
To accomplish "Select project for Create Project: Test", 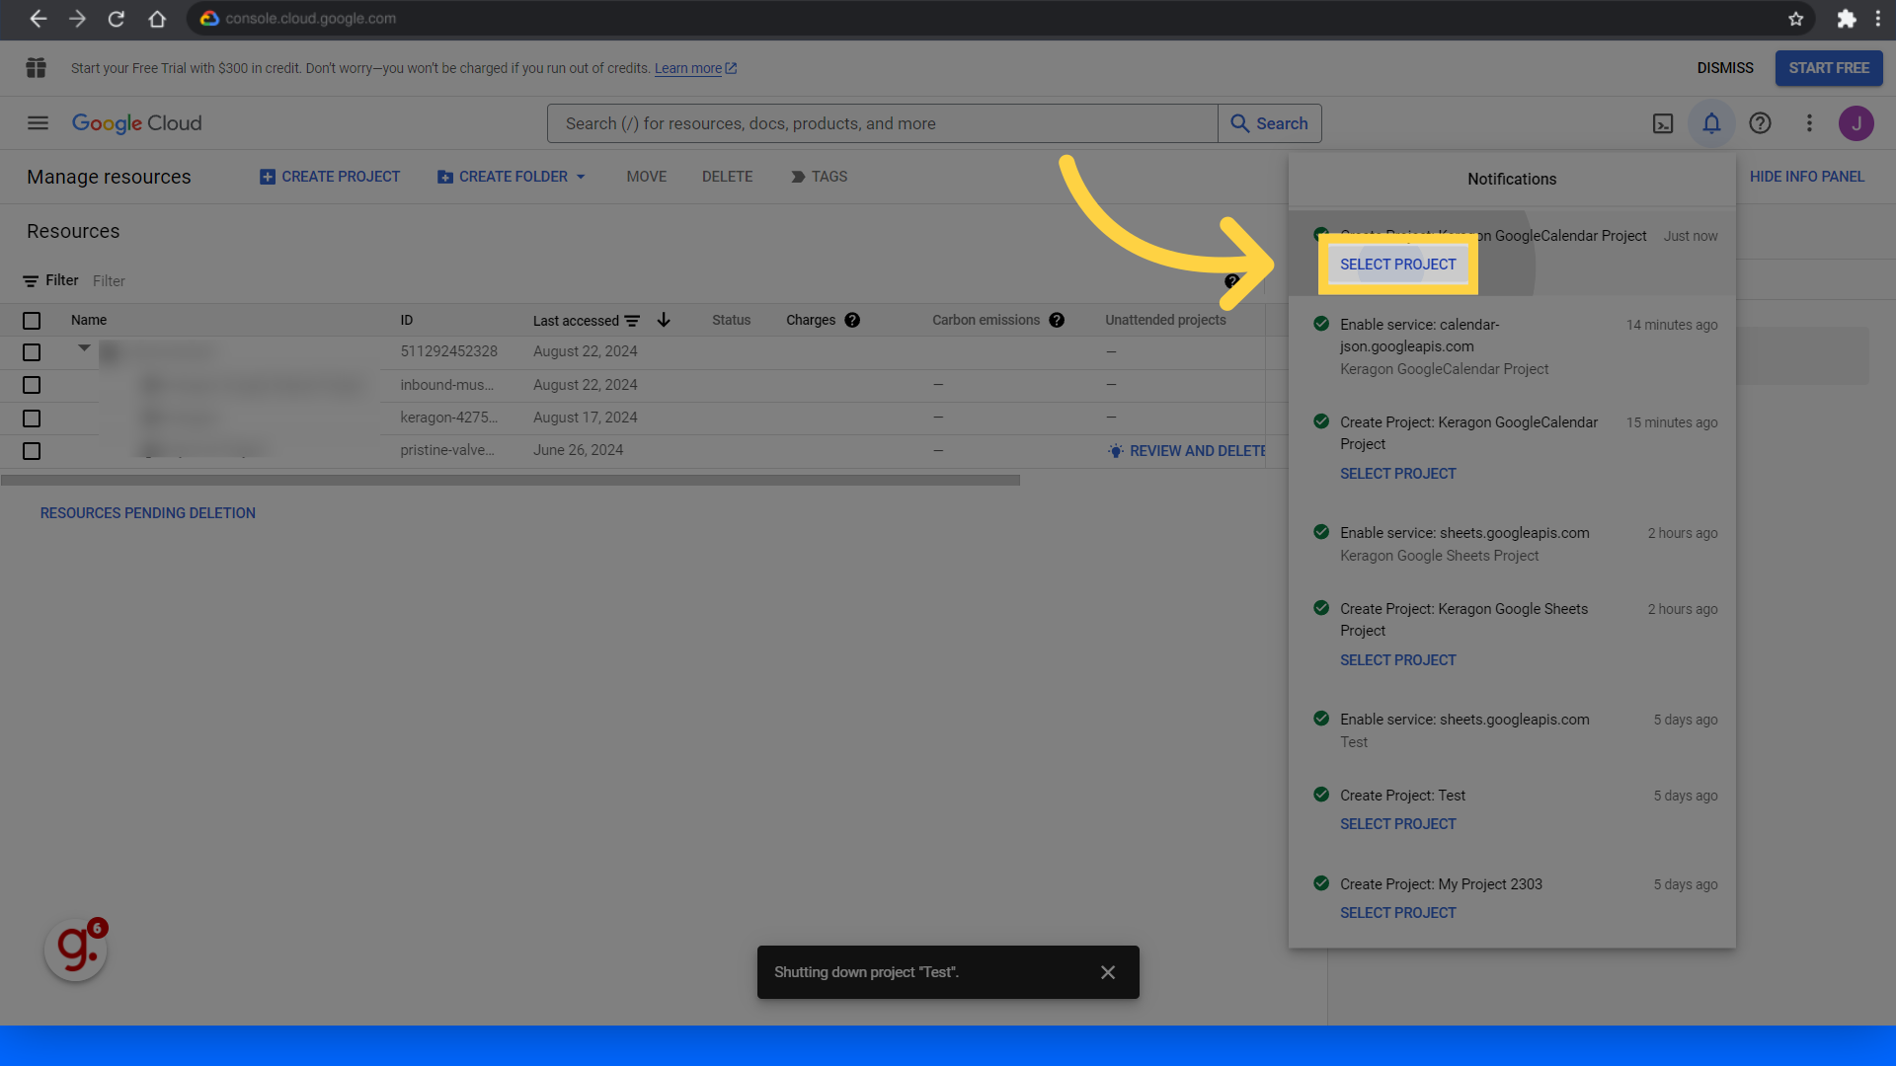I will tap(1398, 824).
